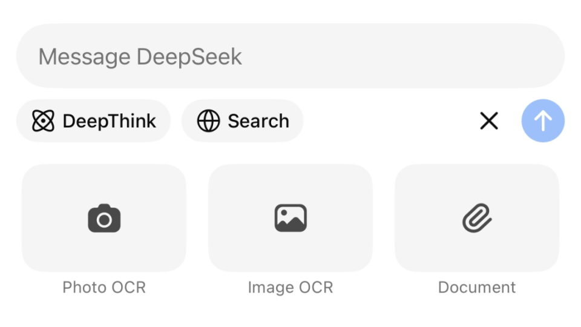Select the Photo OCR label
581x327 pixels.
click(x=104, y=287)
